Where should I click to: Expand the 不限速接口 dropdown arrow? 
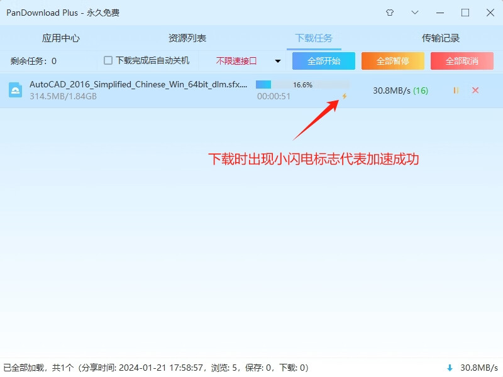tap(278, 62)
